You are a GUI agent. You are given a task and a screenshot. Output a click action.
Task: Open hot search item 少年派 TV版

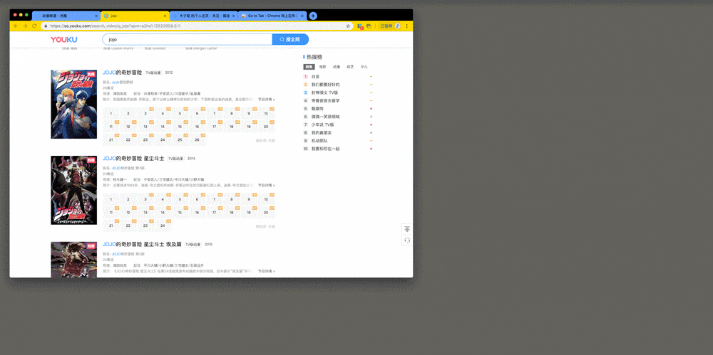click(323, 124)
